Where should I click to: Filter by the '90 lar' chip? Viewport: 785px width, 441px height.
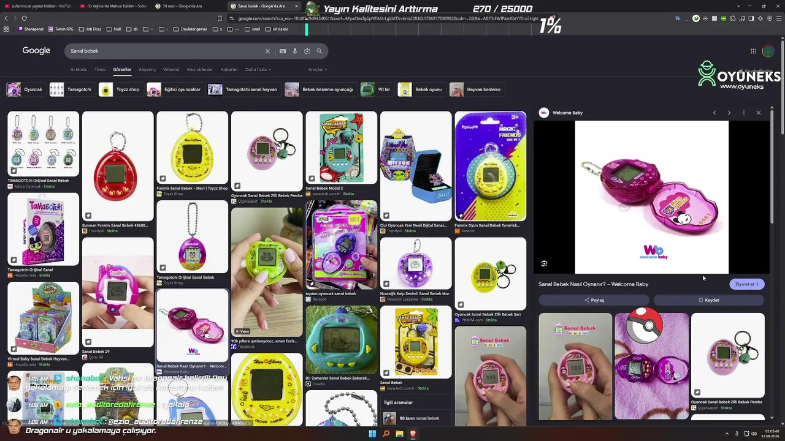point(376,89)
